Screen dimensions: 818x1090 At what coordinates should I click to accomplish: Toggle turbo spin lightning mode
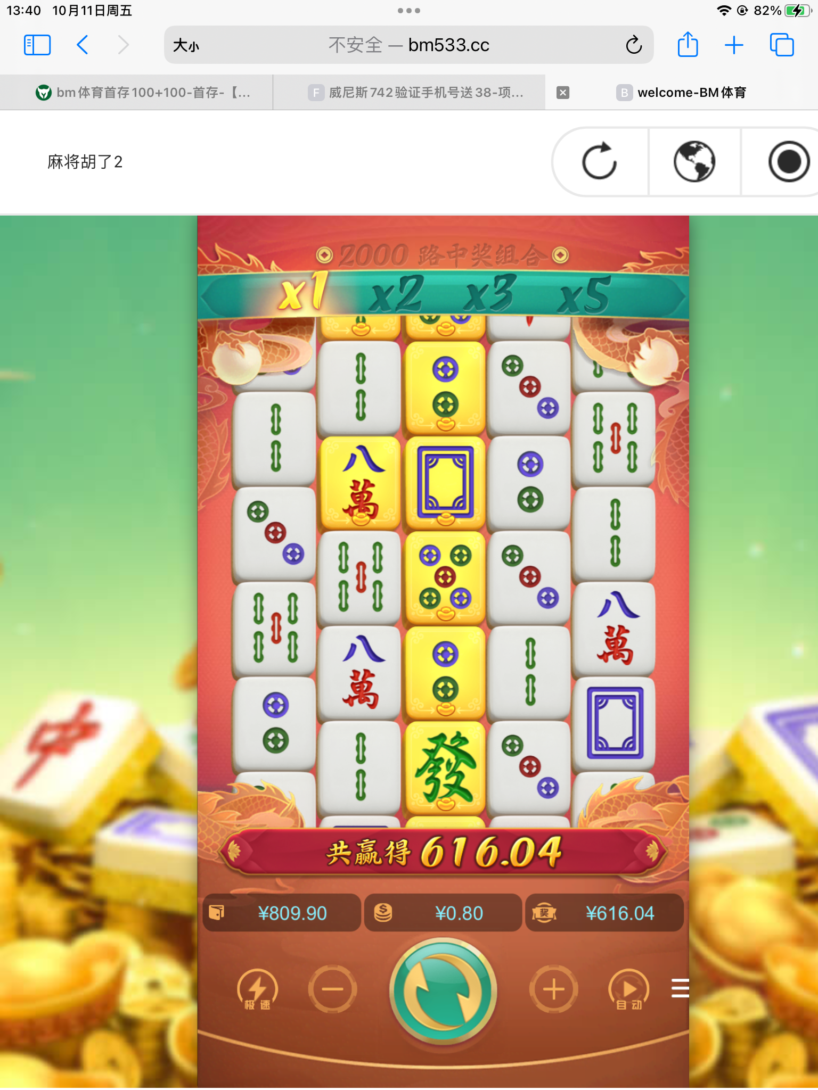257,990
